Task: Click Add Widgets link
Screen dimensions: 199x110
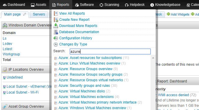Action: [x=180, y=14]
